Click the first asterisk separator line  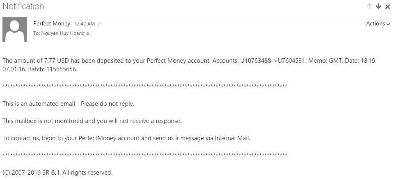tap(145, 87)
